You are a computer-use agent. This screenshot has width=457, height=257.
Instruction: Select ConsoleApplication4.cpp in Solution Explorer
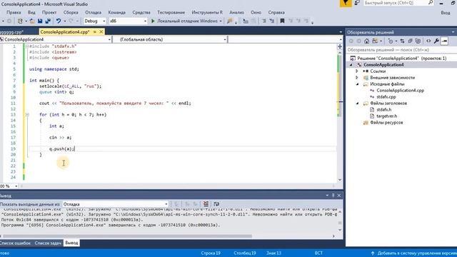400,91
